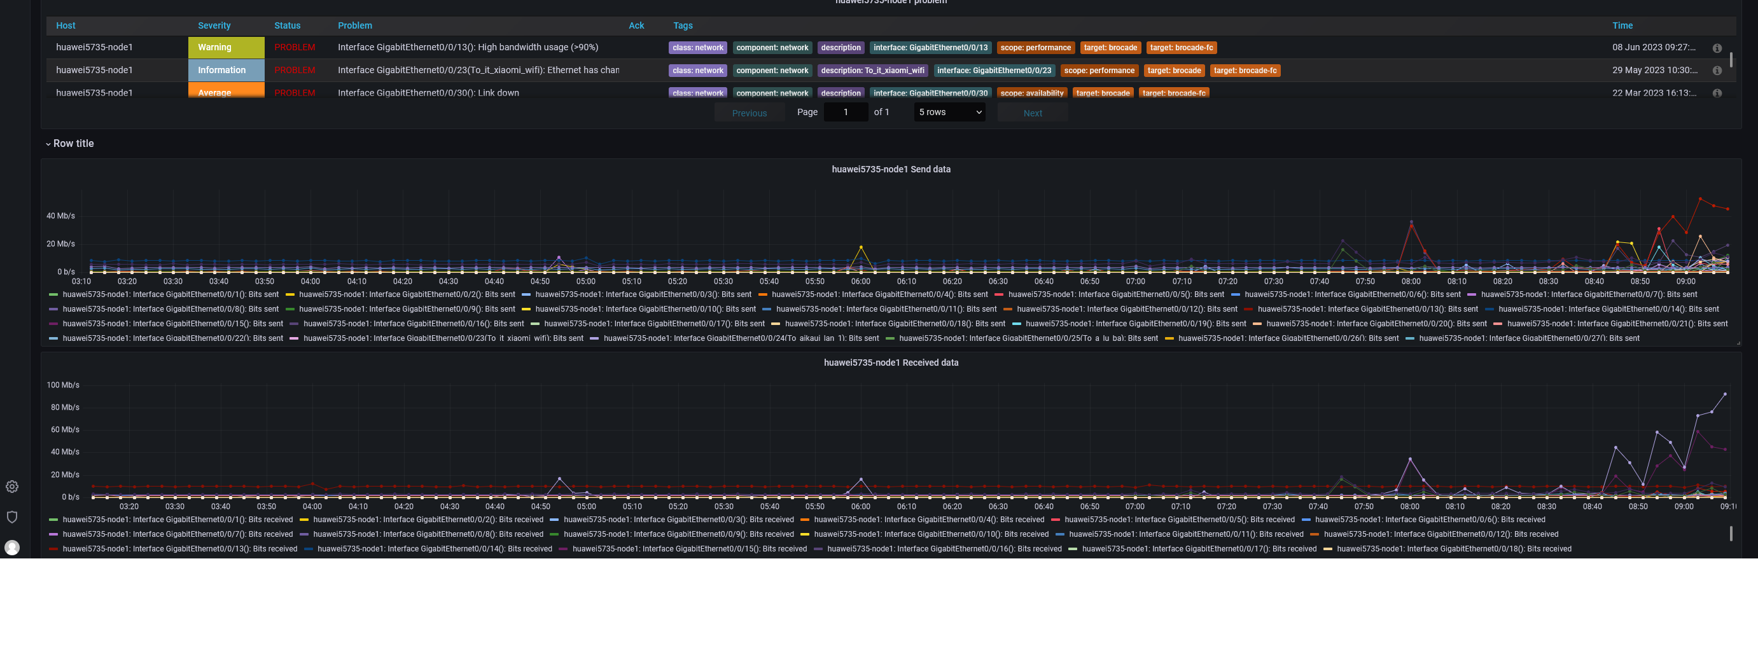Screen dimensions: 1758x671
Task: Sort problems by the Problem column
Action: pos(355,25)
